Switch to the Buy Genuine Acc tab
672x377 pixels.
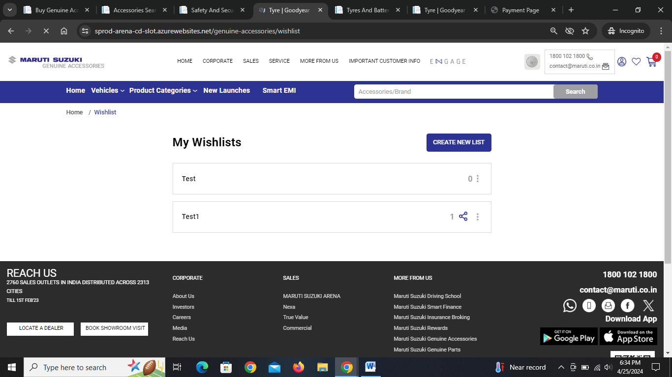point(57,10)
